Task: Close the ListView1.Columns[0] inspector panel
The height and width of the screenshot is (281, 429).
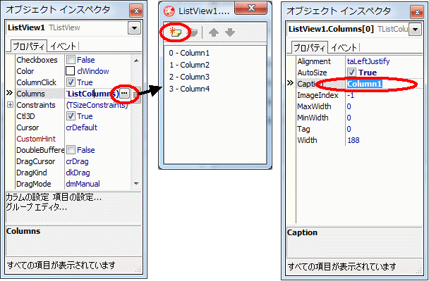Action: 417,12
